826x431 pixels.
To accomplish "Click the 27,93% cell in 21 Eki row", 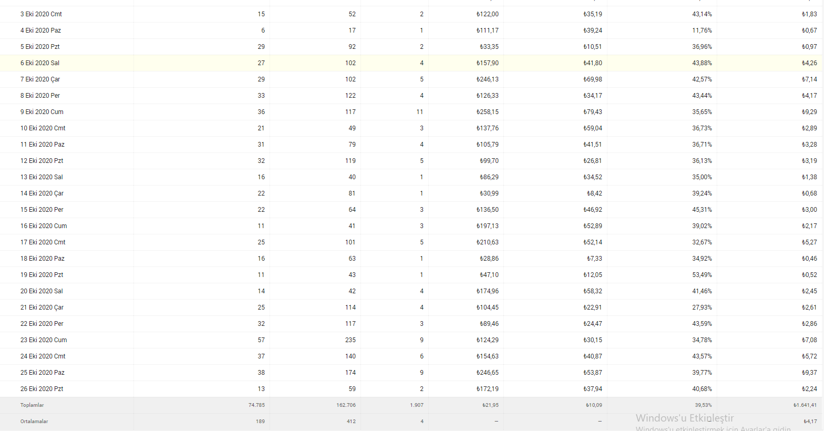I will tap(702, 307).
